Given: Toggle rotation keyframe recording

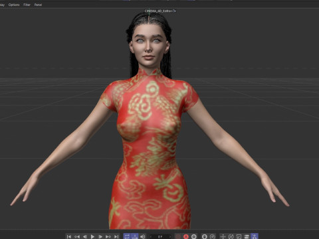Looking at the screenshot, I should 231,236.
